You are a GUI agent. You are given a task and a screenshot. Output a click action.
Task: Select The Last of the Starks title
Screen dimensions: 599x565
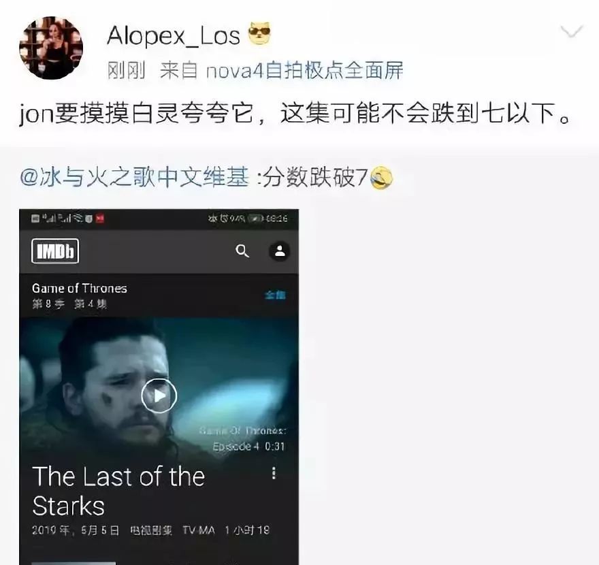[118, 491]
